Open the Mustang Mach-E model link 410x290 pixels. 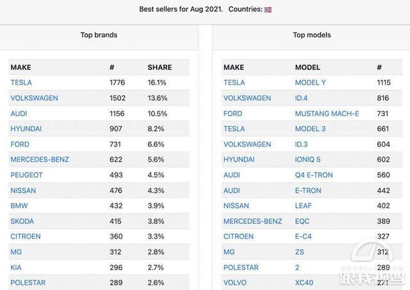pyautogui.click(x=327, y=114)
